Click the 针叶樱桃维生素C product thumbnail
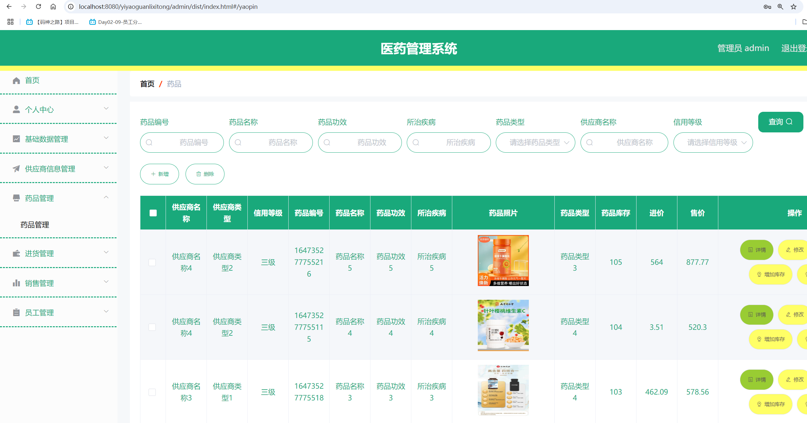 503,326
